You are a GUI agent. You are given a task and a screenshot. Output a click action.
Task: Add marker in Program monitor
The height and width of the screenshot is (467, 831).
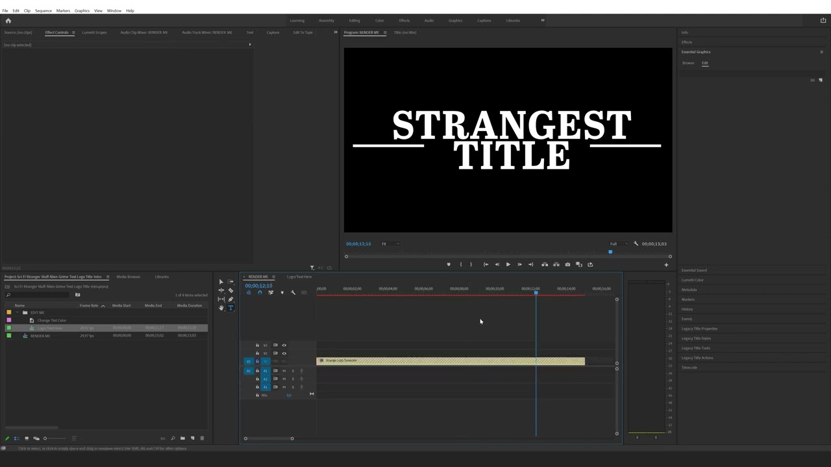pos(448,265)
